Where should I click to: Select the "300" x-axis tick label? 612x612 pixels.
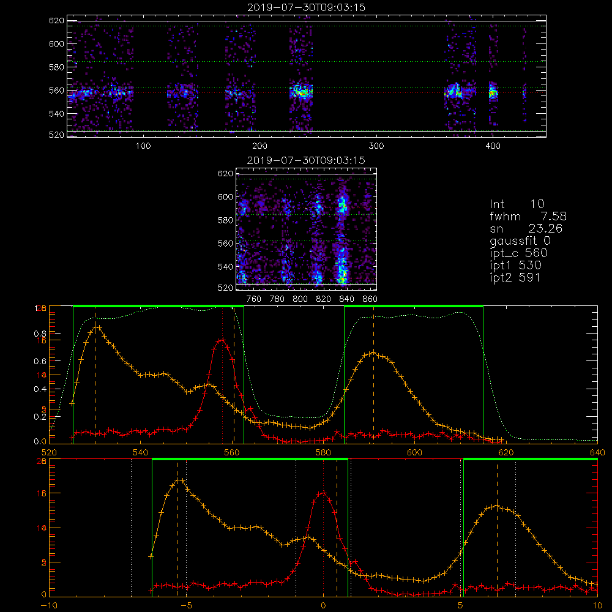[x=376, y=146]
